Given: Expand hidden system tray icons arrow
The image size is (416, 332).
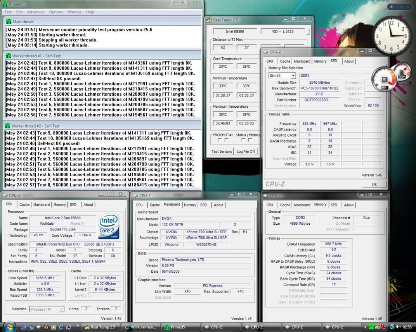Looking at the screenshot, I should point(365,327).
